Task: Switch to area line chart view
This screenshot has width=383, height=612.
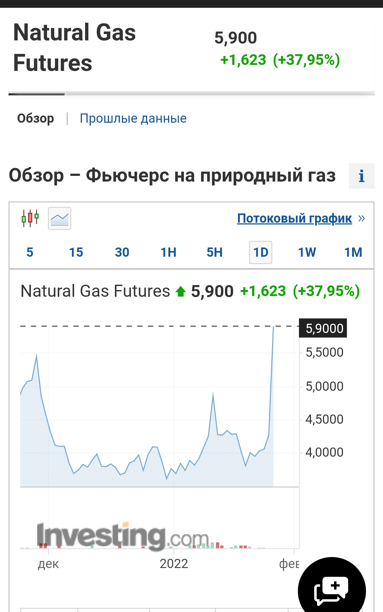Action: tap(60, 218)
